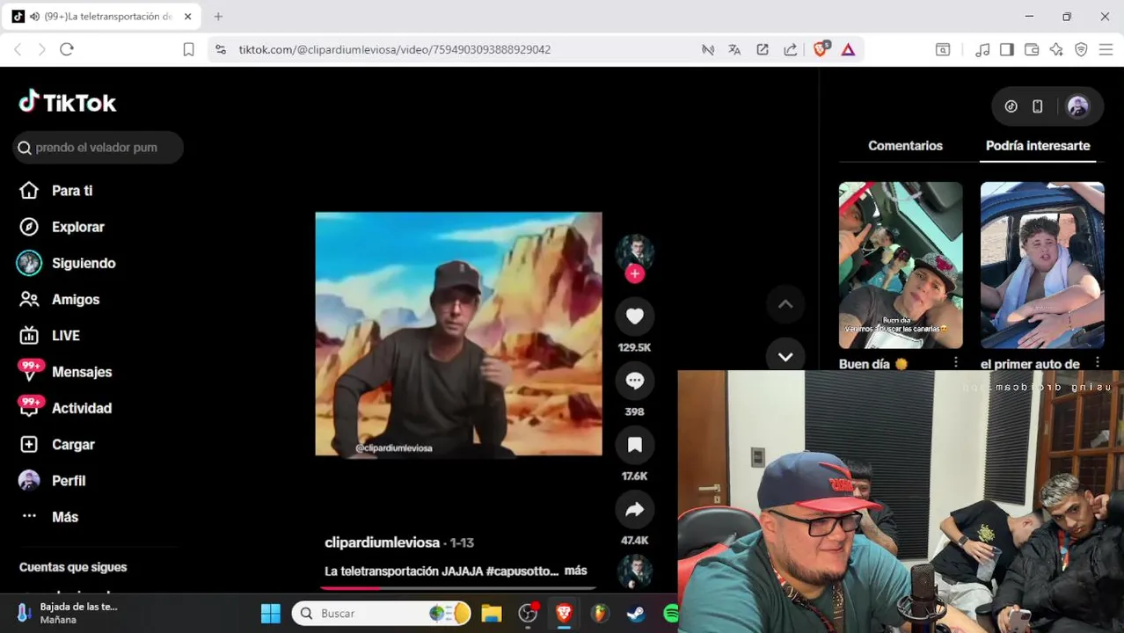Viewport: 1124px width, 633px height.
Task: Go to previous video with up chevron
Action: tap(785, 304)
